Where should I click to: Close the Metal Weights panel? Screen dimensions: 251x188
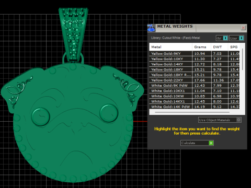click(243, 28)
